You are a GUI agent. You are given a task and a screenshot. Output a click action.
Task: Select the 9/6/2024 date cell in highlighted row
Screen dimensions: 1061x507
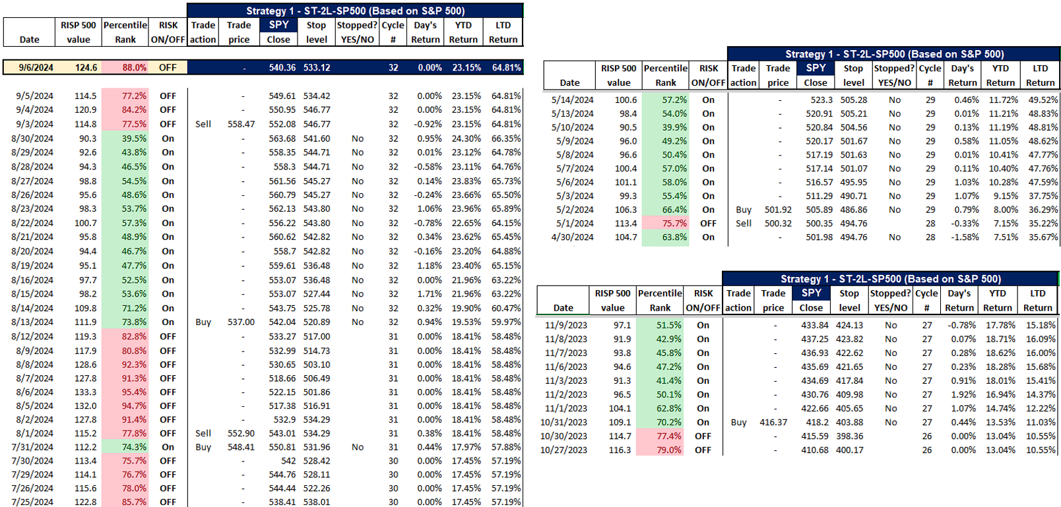36,67
